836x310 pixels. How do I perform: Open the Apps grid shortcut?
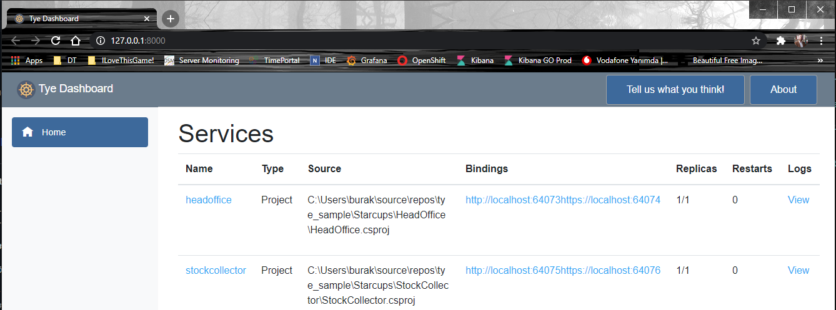27,61
